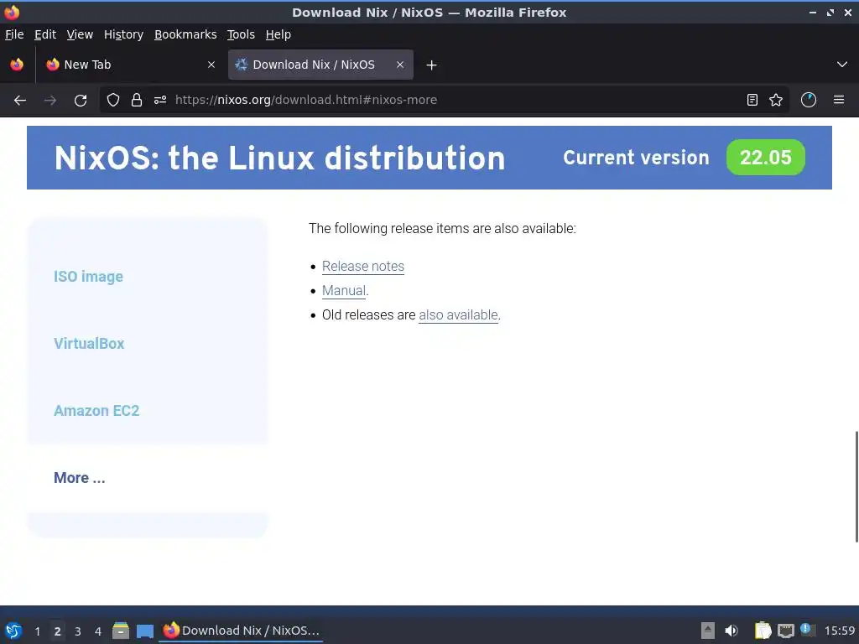Switch to workspace 4
The width and height of the screenshot is (859, 644).
pos(98,631)
